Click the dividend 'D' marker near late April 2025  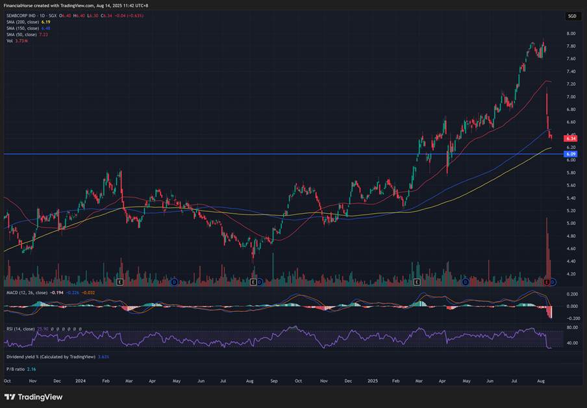466,282
